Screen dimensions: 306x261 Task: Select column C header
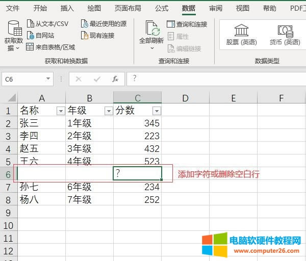coord(137,98)
